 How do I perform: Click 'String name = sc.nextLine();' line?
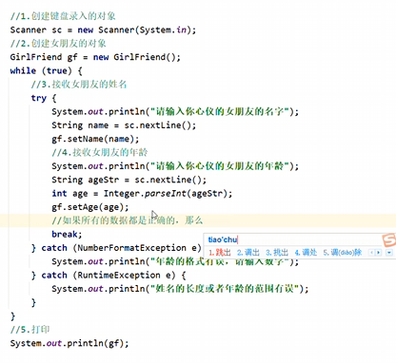[x=124, y=125]
